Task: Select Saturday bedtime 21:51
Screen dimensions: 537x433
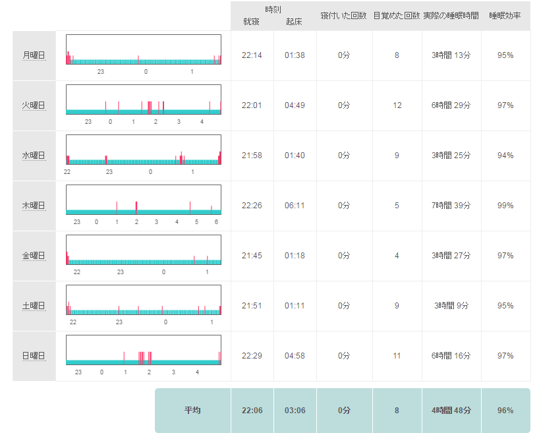Action: [252, 306]
